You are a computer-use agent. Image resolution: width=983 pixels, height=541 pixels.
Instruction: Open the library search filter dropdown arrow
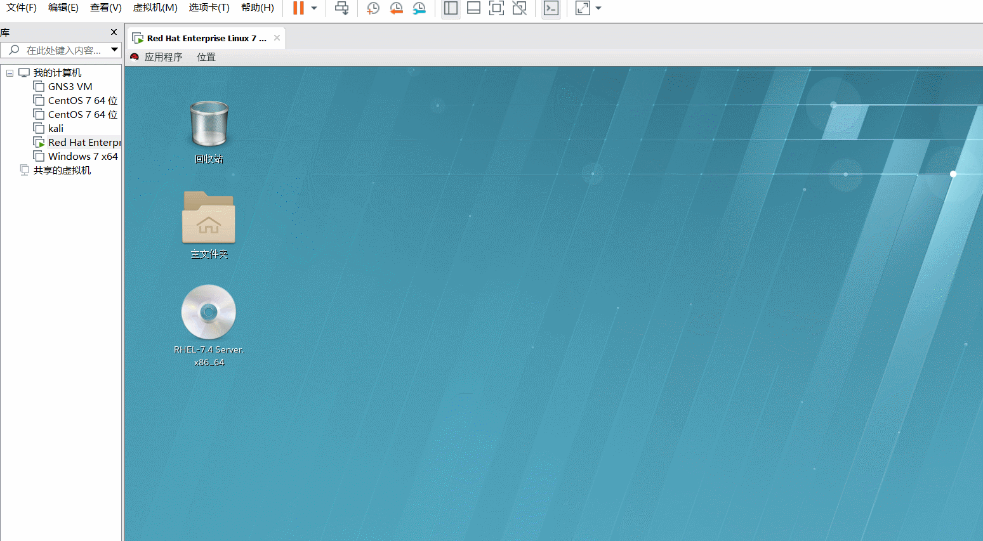tap(115, 49)
